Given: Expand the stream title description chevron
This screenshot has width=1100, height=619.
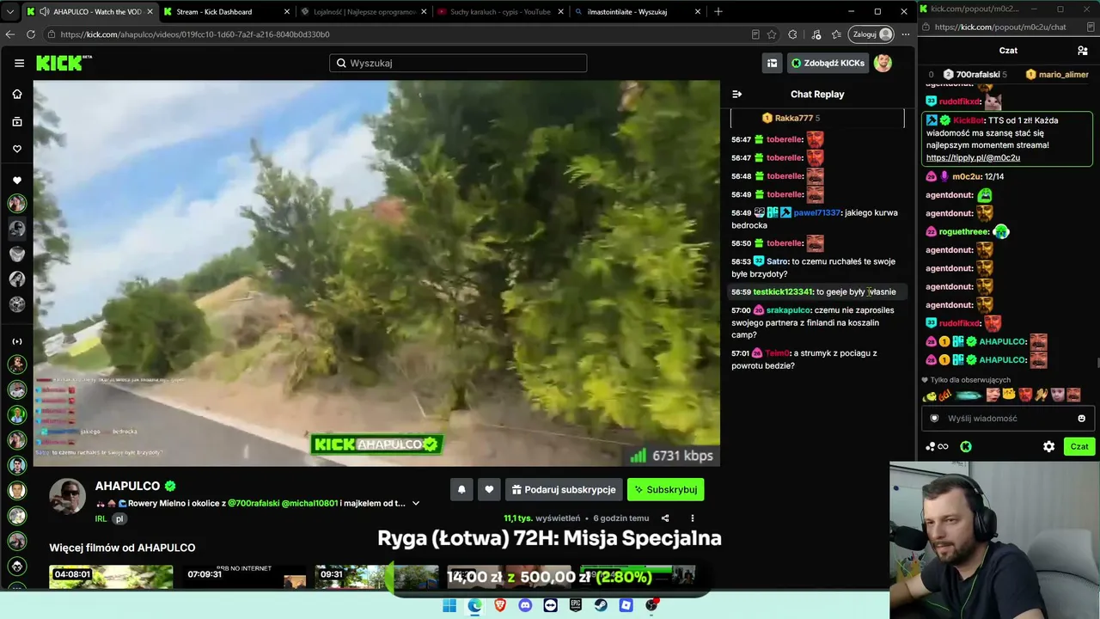Looking at the screenshot, I should (416, 504).
